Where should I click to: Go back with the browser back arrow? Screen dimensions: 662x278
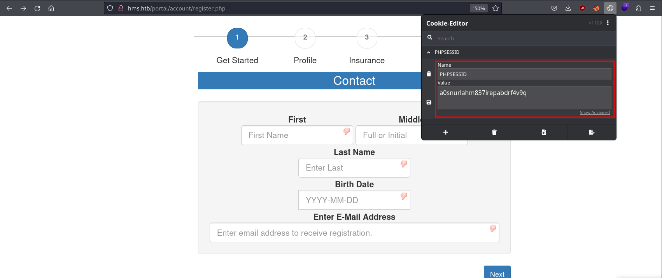click(x=9, y=8)
